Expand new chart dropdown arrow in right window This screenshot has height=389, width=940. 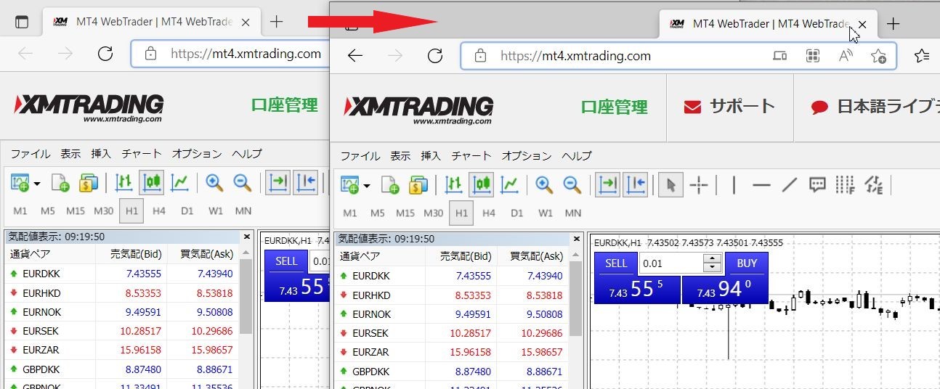point(367,187)
